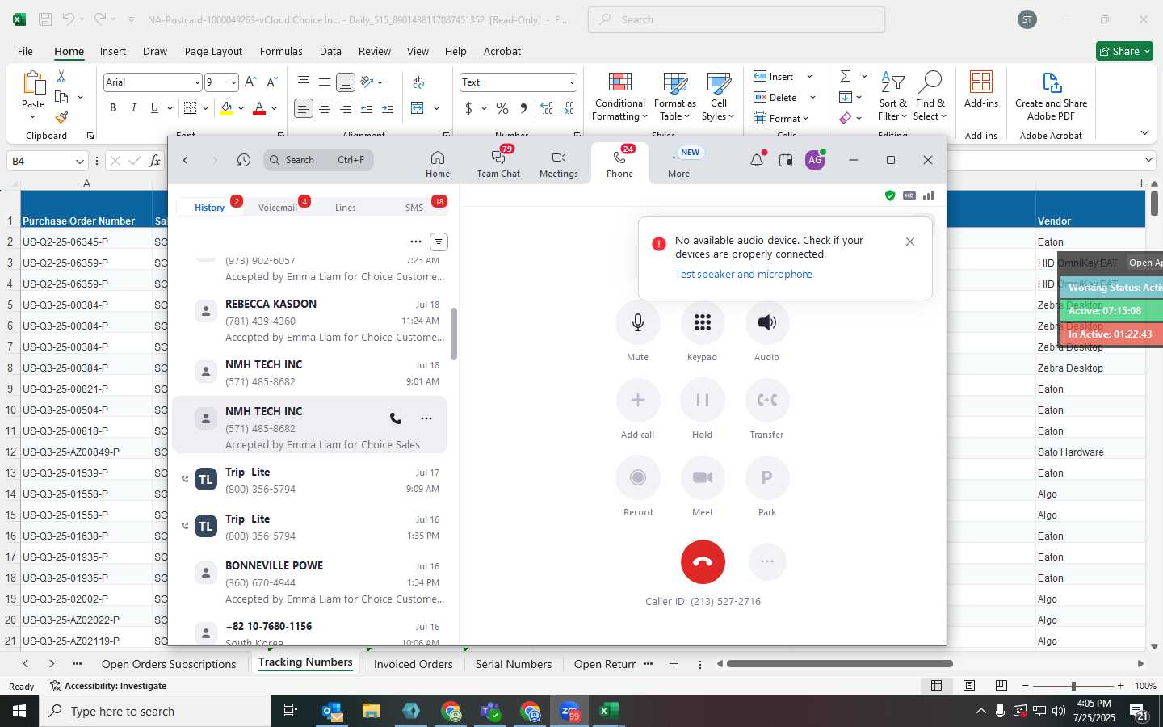Viewport: 1163px width, 727px height.
Task: Open the font color dropdown arrow
Action: [x=275, y=108]
